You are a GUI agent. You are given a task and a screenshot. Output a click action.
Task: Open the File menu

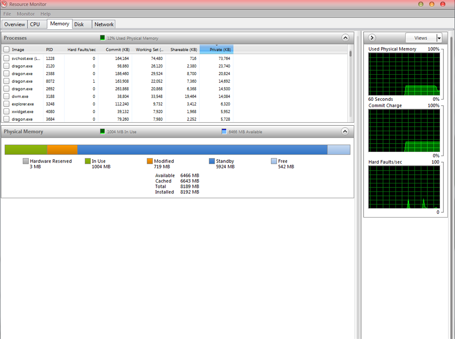tap(7, 14)
